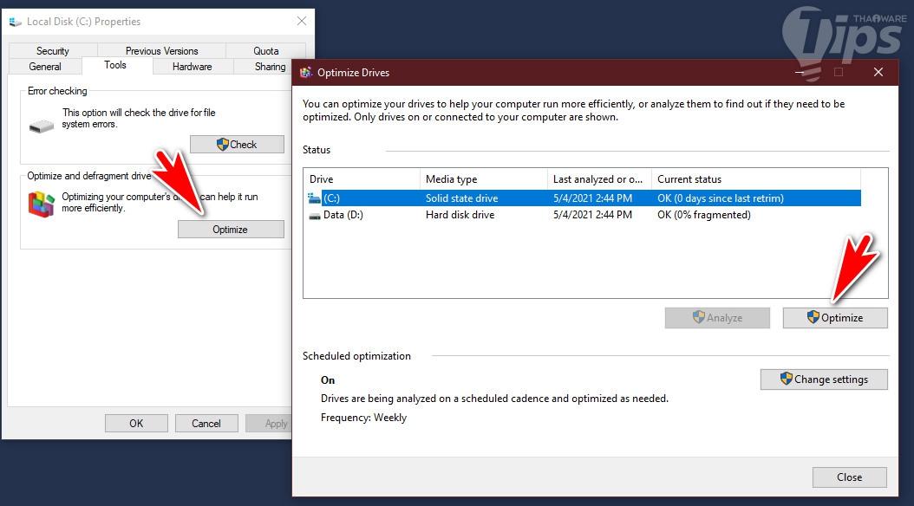This screenshot has width=914, height=506.
Task: Click Optimize button in Optimize Drives
Action: pyautogui.click(x=834, y=318)
